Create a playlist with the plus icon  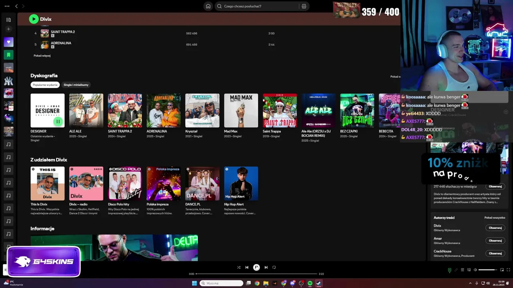[8, 29]
